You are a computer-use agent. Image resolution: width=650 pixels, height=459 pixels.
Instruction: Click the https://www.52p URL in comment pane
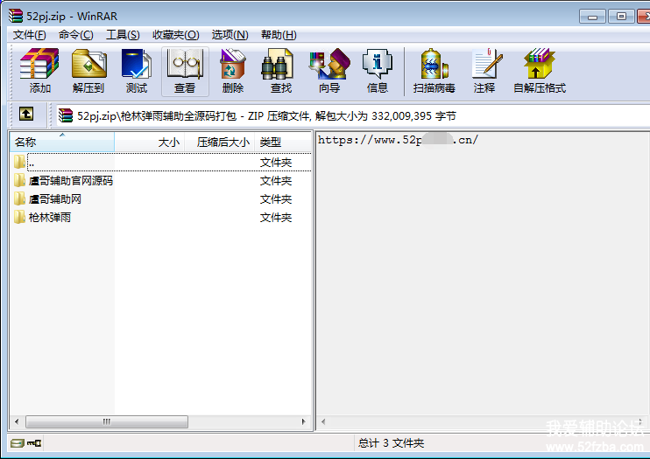tap(398, 140)
